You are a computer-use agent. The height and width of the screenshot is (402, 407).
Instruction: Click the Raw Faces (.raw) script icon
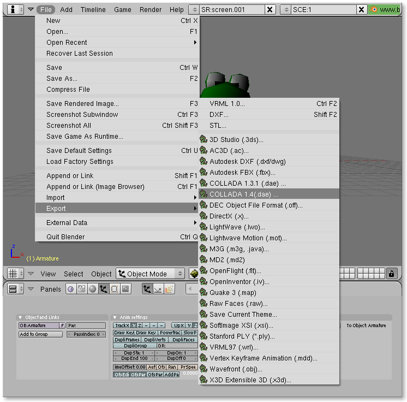pos(203,303)
